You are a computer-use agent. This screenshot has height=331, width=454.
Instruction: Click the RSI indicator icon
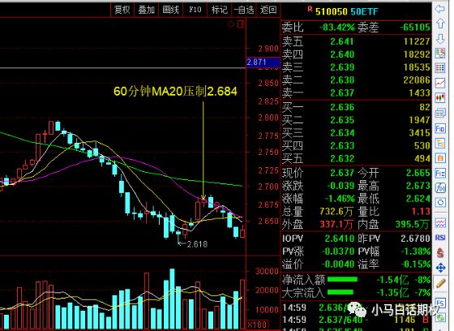440,238
